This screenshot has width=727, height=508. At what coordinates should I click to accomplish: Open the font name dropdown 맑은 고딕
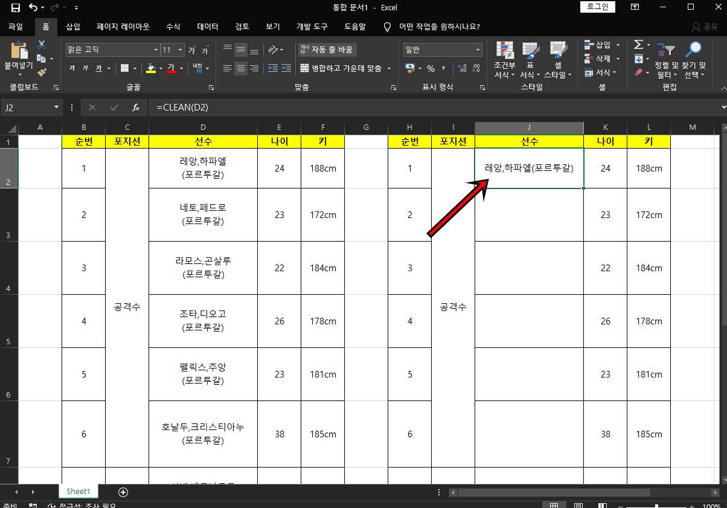(156, 50)
